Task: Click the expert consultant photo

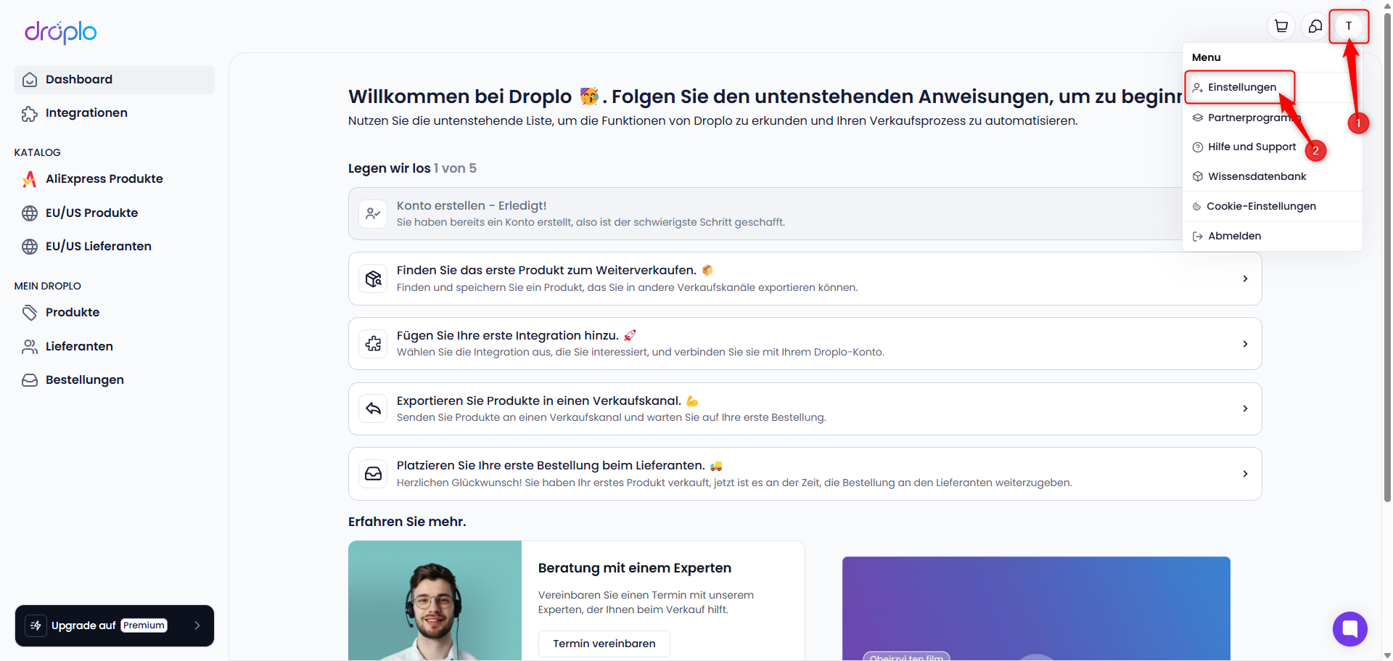Action: [435, 601]
